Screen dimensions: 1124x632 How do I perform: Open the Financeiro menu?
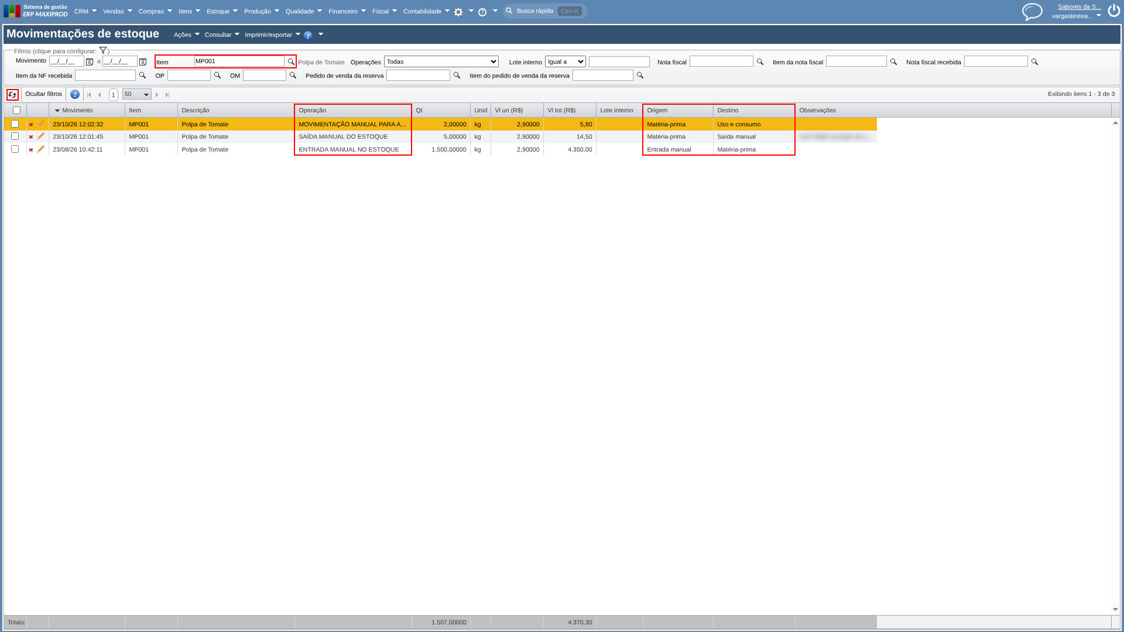(347, 11)
